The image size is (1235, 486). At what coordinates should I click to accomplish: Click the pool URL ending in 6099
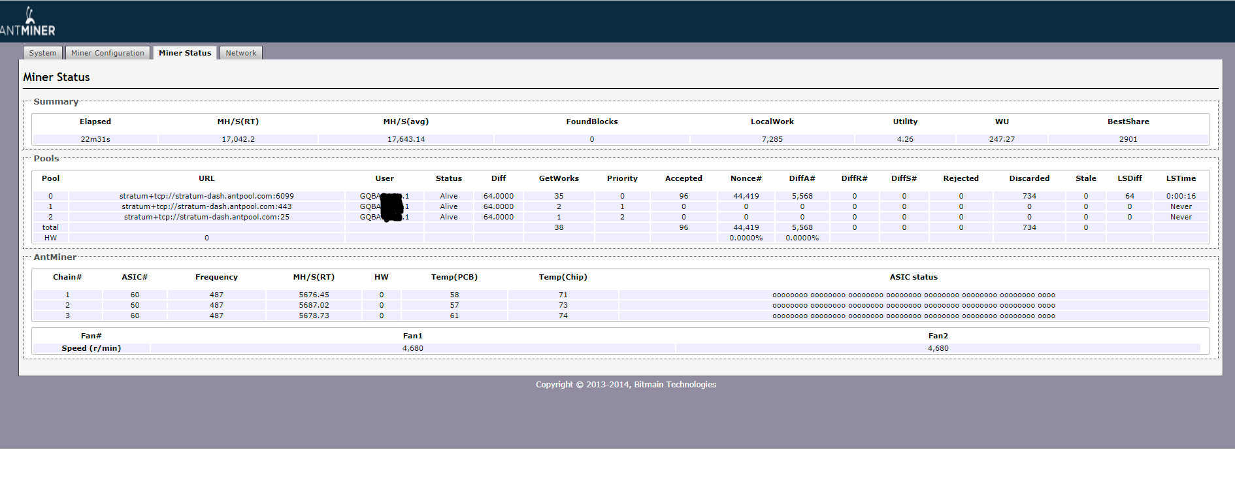206,196
